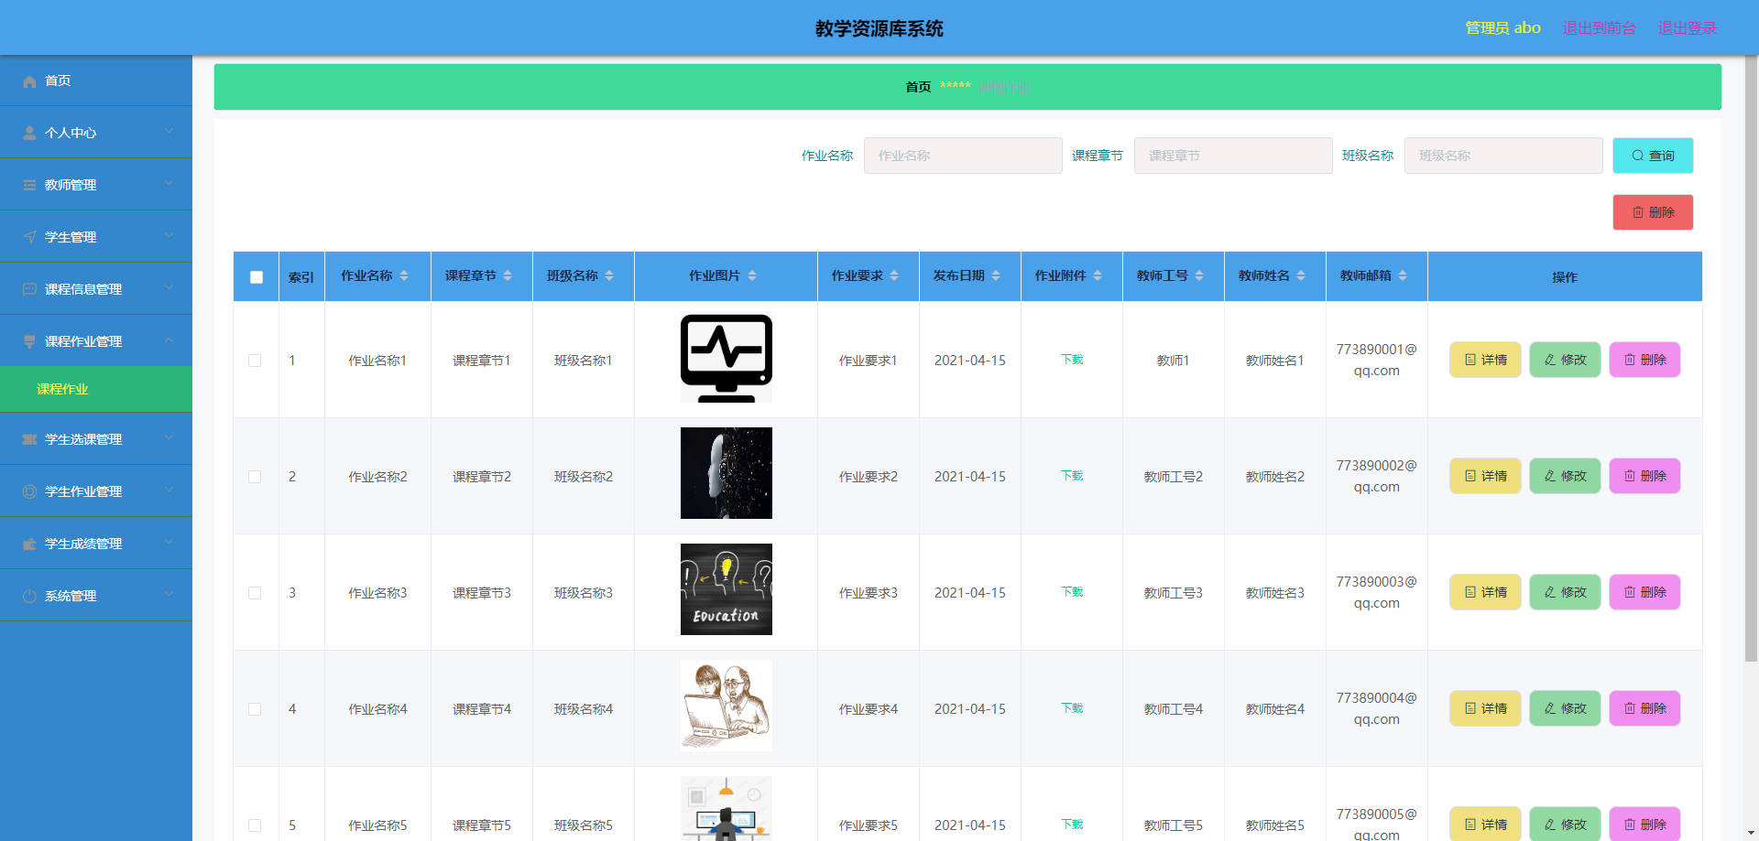1759x841 pixels.
Task: Sort by 作业附件 column arrows
Action: (x=1098, y=276)
